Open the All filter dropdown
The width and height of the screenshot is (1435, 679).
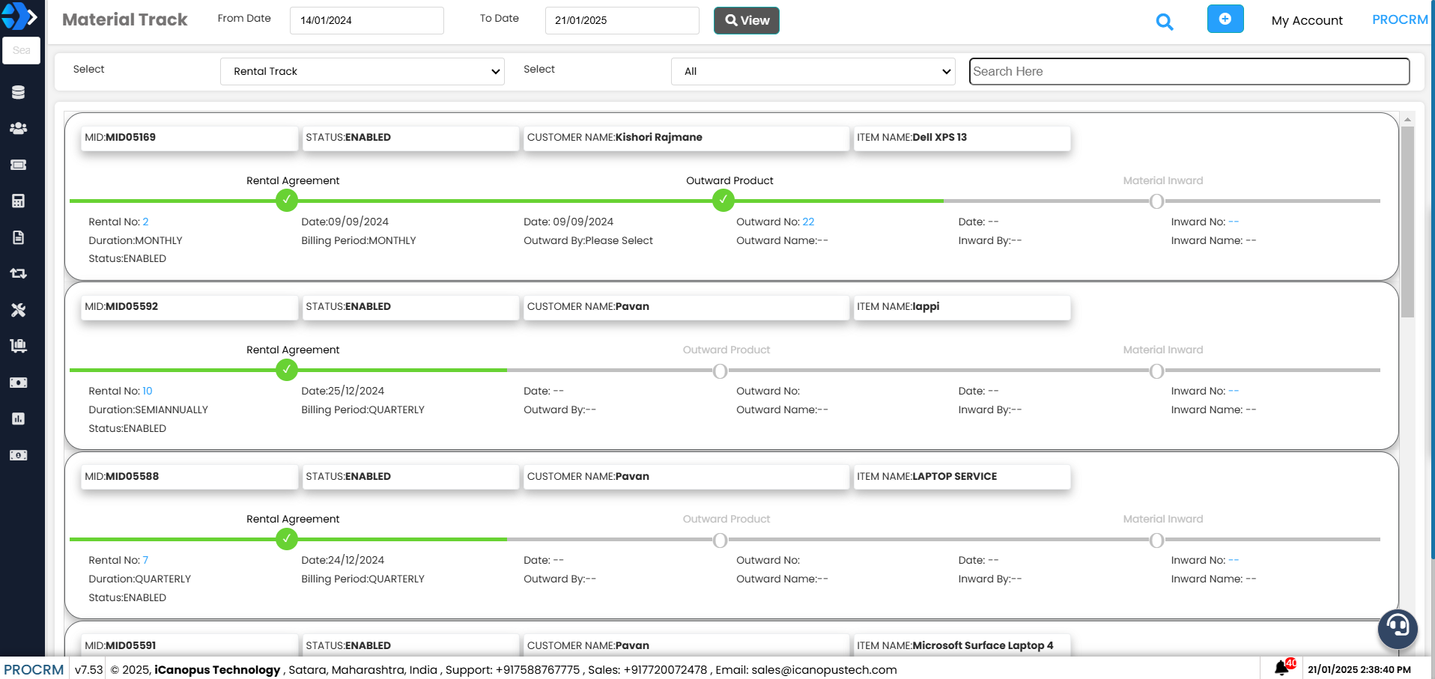point(813,71)
